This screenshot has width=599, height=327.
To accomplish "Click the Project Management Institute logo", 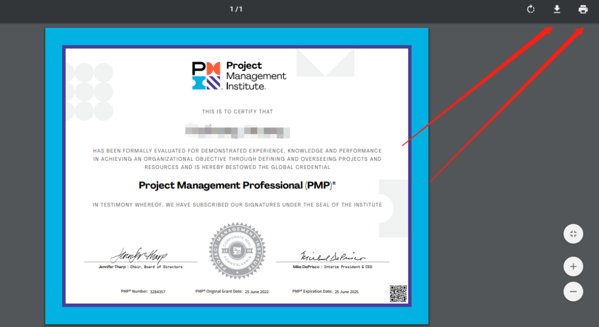I will tap(238, 75).
